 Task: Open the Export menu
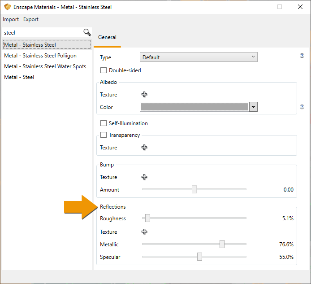click(31, 19)
